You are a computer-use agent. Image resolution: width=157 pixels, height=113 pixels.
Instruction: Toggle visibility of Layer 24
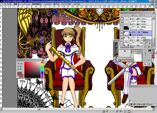121,33
